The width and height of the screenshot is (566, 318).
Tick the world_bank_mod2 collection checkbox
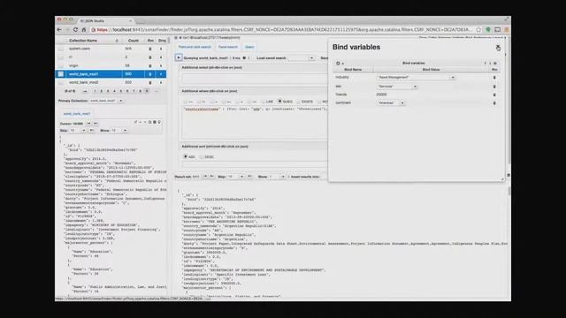pyautogui.click(x=61, y=82)
